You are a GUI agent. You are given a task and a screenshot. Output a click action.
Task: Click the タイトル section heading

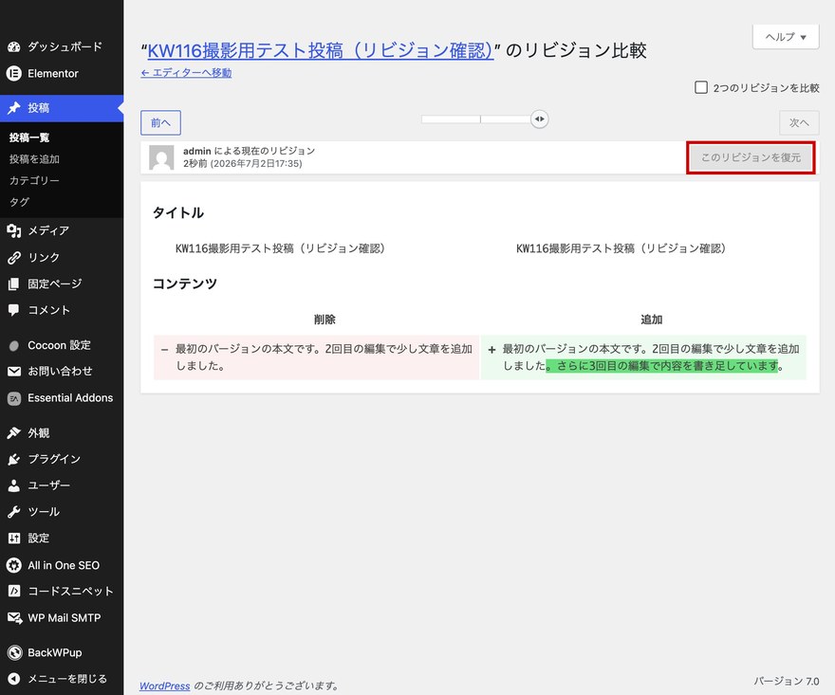pos(178,213)
